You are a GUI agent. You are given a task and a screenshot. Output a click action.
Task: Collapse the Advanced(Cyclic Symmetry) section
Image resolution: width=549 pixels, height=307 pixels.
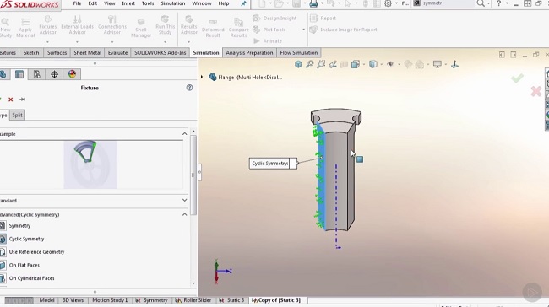[x=184, y=214]
